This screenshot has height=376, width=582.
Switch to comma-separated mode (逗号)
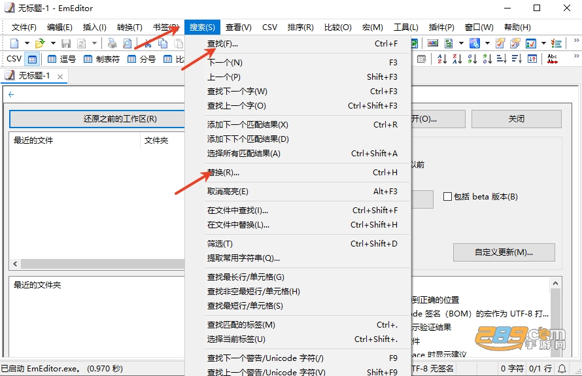[61, 59]
